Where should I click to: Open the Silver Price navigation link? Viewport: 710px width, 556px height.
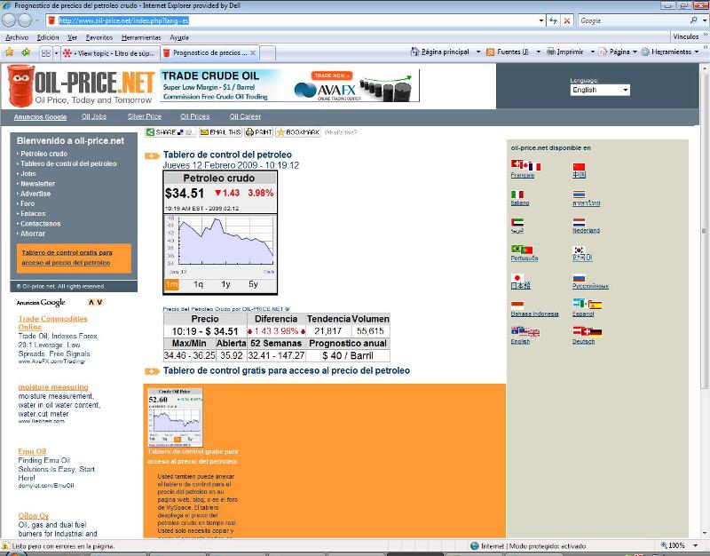click(144, 116)
